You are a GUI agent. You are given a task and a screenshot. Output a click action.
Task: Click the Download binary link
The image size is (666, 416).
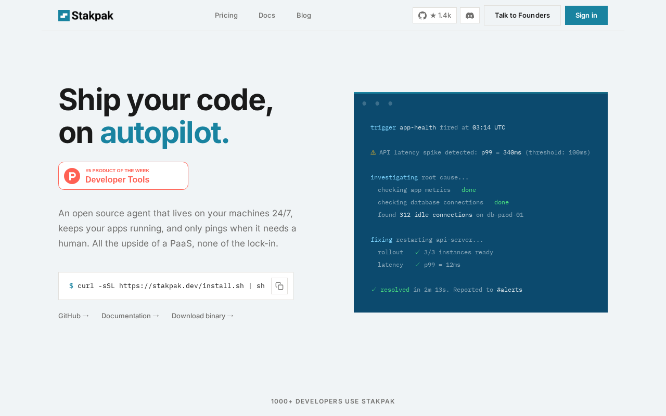[202, 316]
